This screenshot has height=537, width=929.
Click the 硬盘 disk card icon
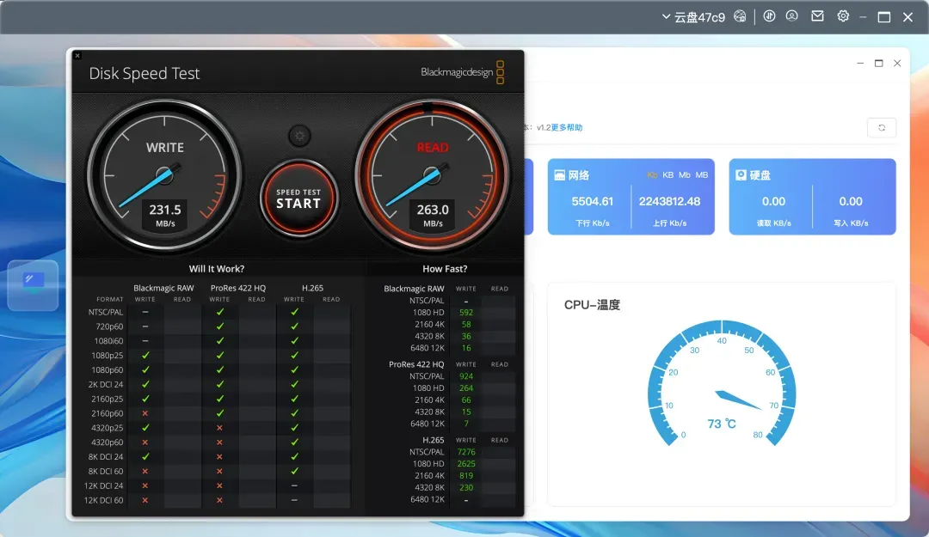(x=741, y=175)
